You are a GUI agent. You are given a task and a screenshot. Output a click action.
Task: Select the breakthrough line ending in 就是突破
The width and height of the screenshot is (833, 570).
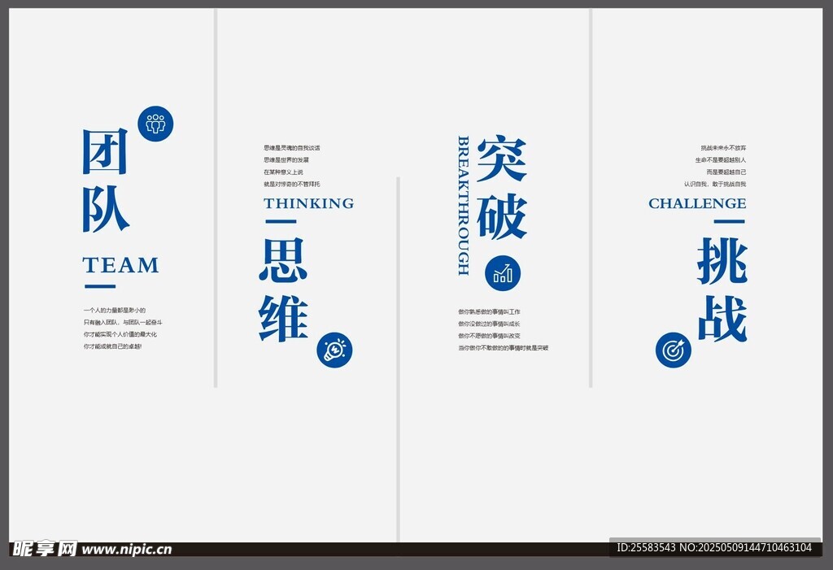tap(503, 349)
